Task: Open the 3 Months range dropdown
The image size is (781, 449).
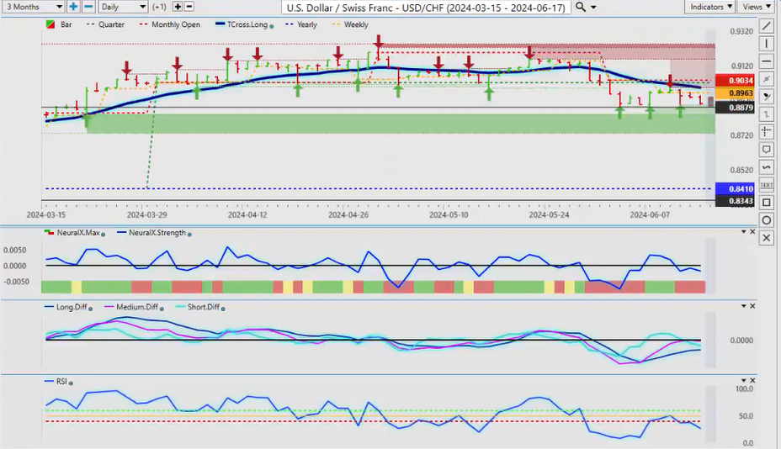Action: pyautogui.click(x=33, y=7)
